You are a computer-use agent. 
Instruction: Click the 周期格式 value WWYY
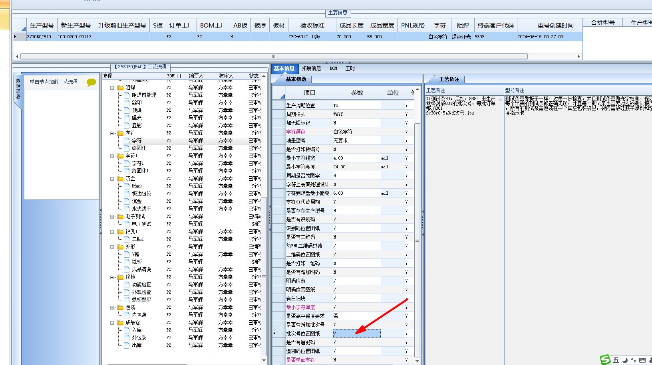click(357, 114)
